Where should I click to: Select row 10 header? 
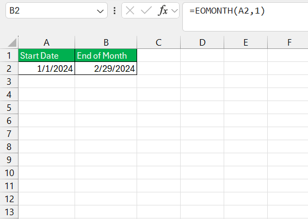tap(9, 173)
